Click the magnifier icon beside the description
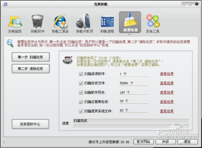Screen dimensions: 202x148 pyautogui.click(x=10, y=43)
